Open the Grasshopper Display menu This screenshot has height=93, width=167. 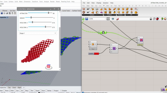[x=99, y=3]
